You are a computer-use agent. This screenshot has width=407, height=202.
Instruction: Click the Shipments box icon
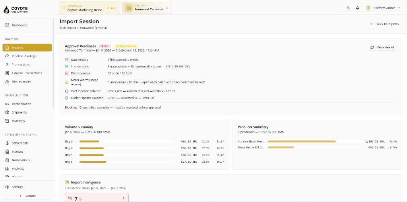[x=7, y=112]
